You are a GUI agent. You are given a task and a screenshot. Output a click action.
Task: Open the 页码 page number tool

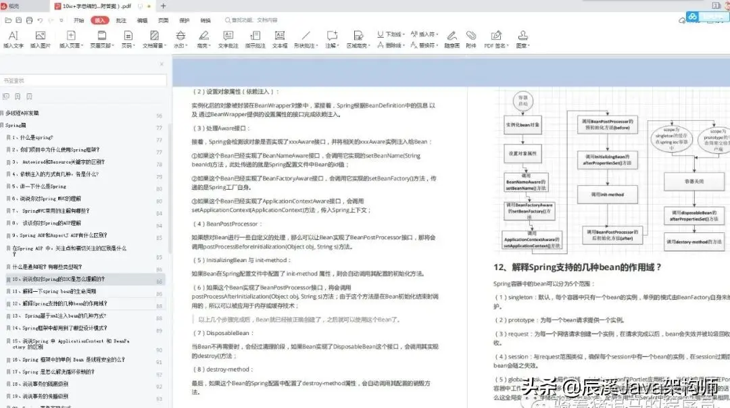click(128, 39)
